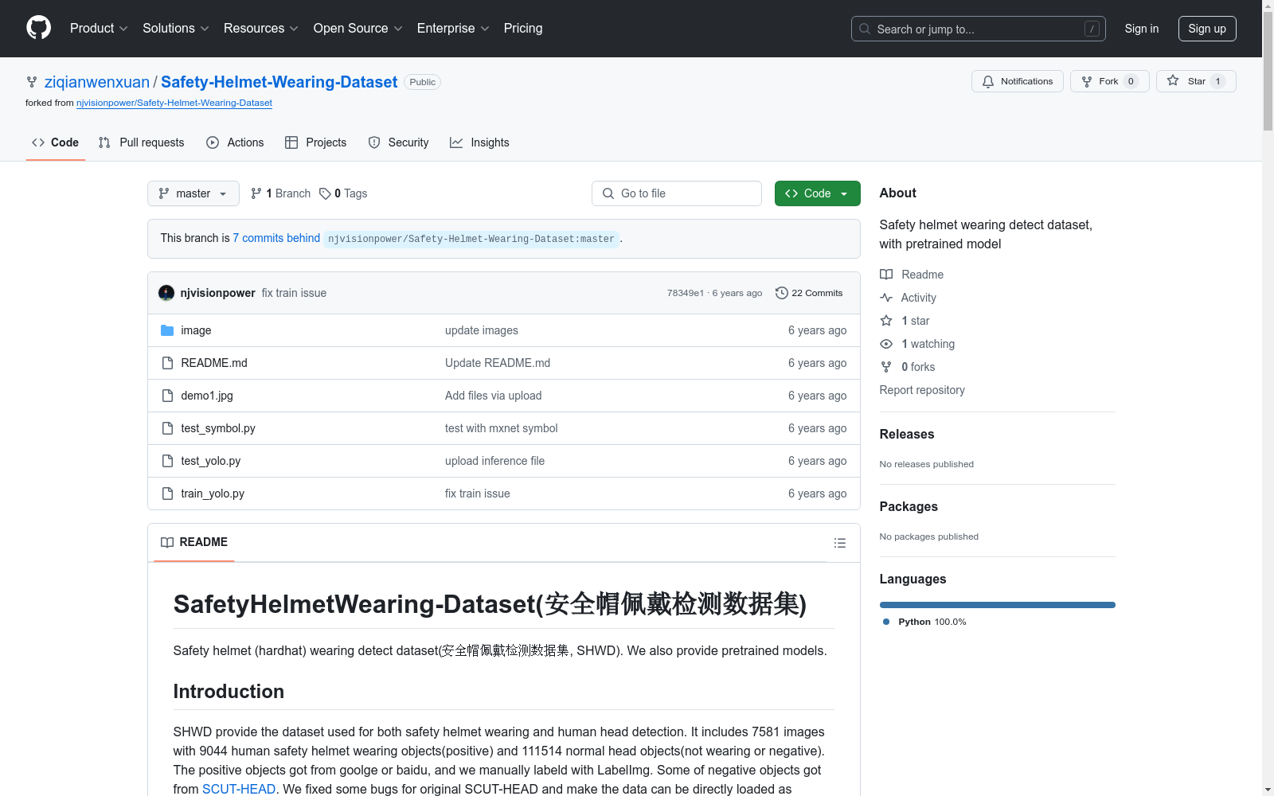Switch to the Insights tab
The image size is (1274, 796).
click(x=479, y=142)
